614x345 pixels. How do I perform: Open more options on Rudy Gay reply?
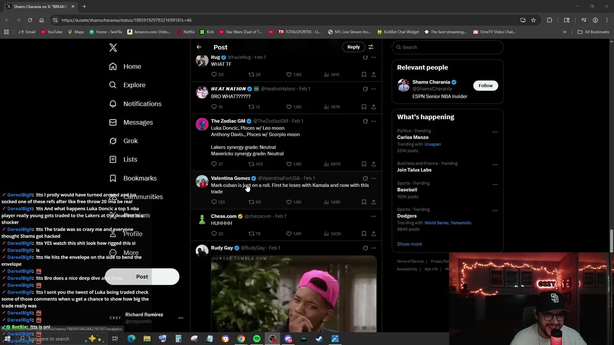pyautogui.click(x=374, y=248)
